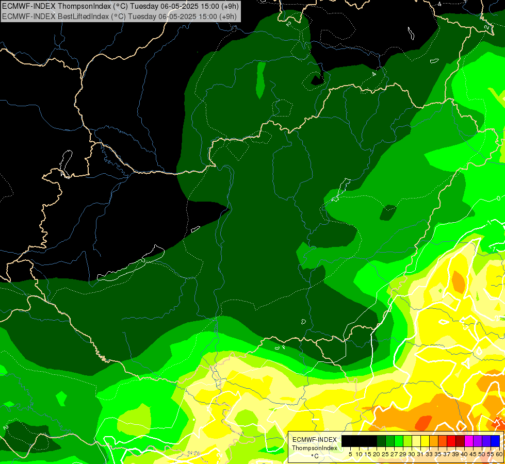
Task: Click the medium green 25-27 legend swatch
Action: click(389, 441)
